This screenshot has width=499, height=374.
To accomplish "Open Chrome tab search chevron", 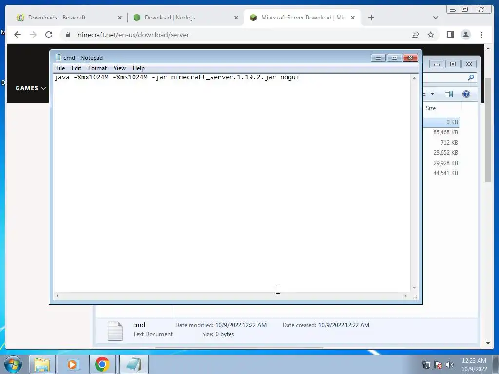I will [x=436, y=18].
